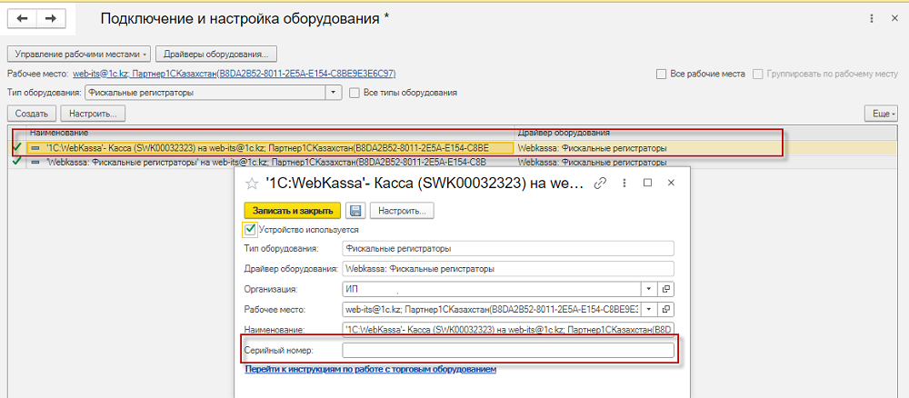Click the Создать button
Screen dimensions: 909x398
[x=32, y=114]
